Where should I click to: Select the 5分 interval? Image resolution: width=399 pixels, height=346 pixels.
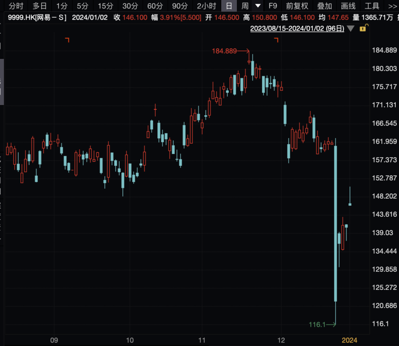tap(82, 6)
